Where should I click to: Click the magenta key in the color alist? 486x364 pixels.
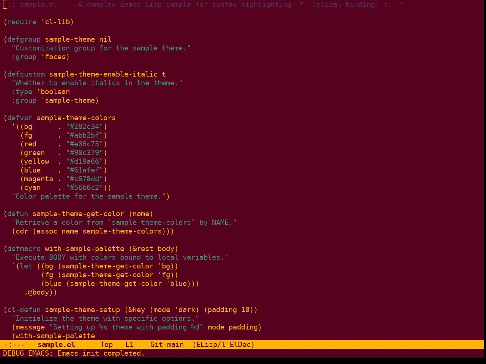(39, 179)
